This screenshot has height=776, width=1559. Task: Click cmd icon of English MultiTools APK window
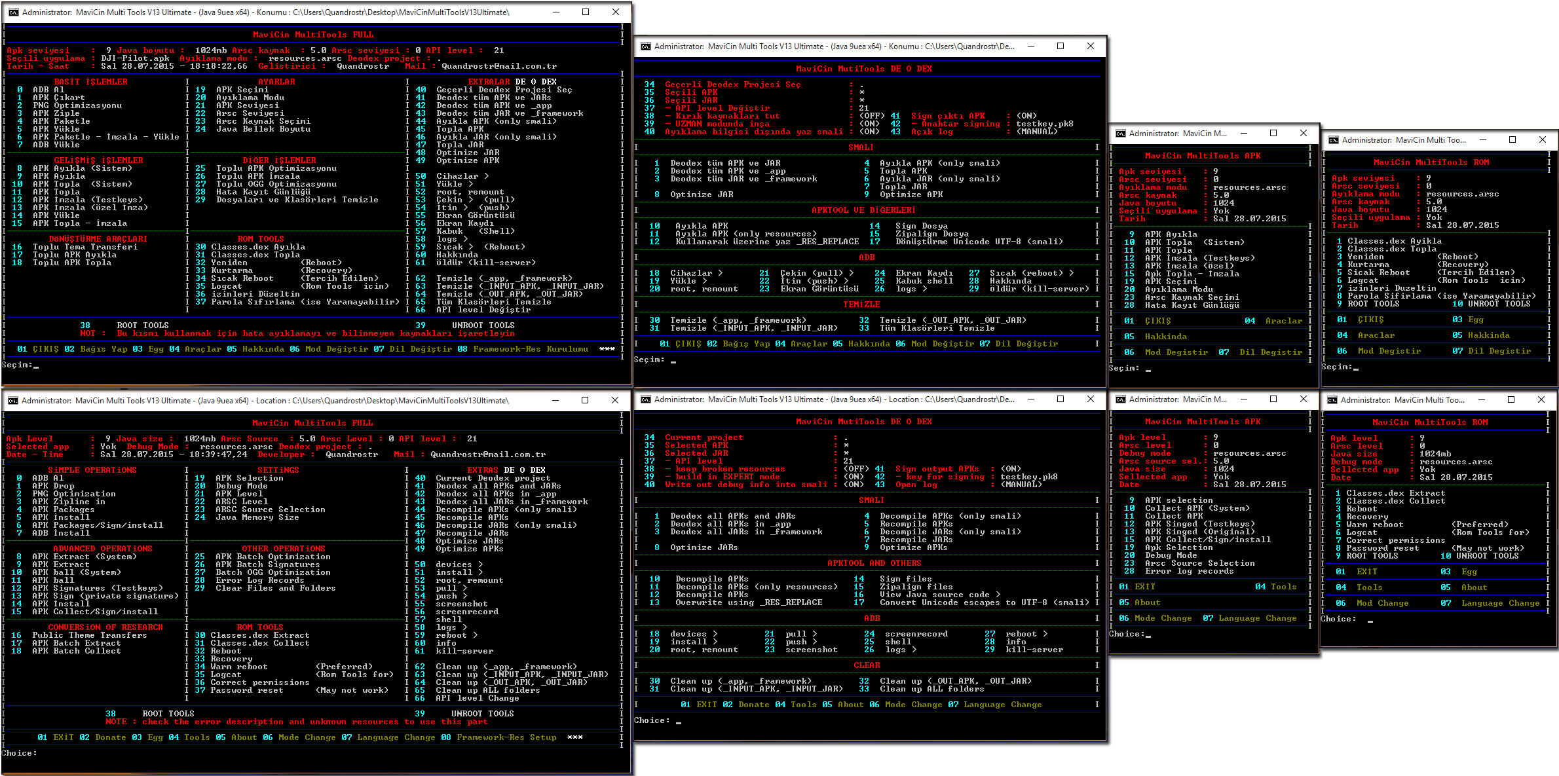click(x=1121, y=399)
